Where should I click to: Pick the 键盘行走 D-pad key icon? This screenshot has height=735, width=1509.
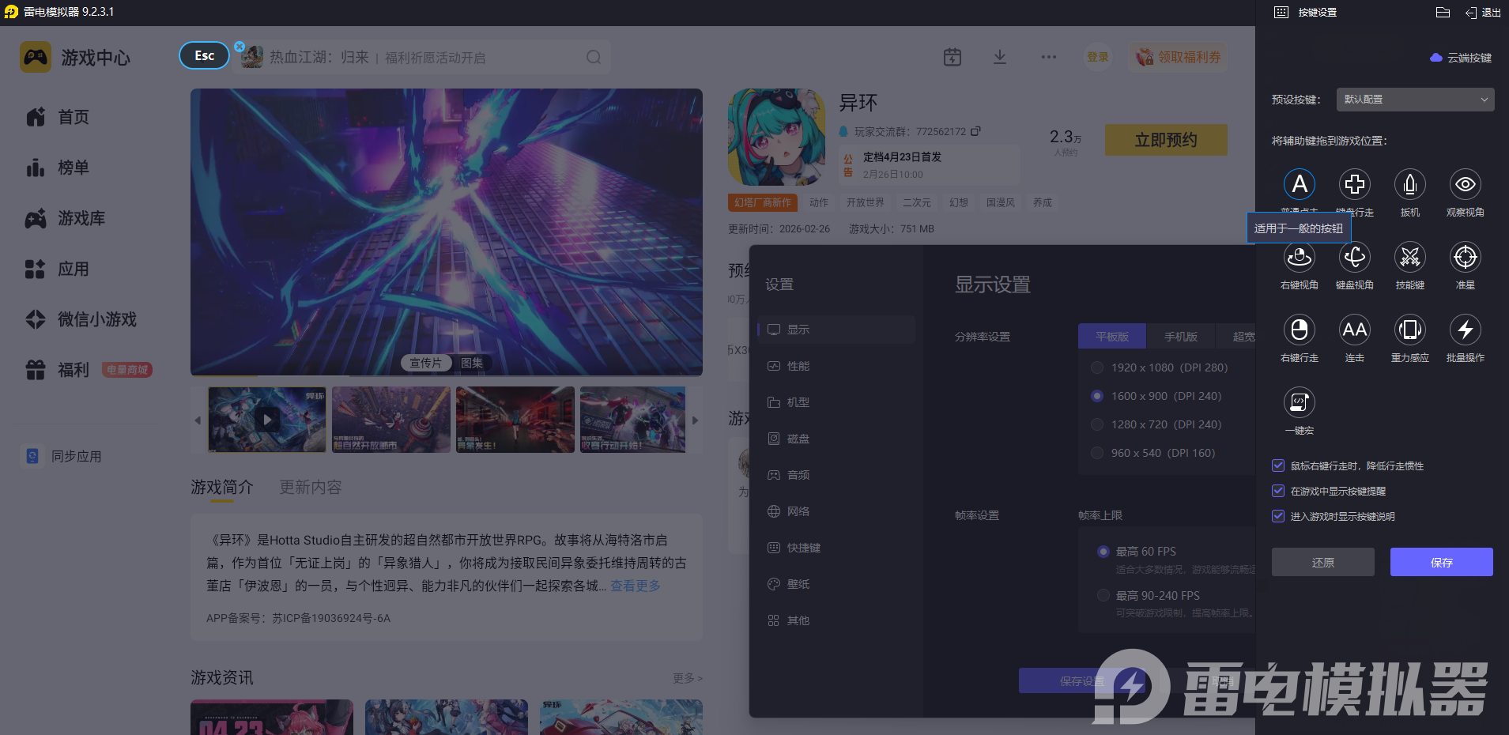(x=1354, y=185)
